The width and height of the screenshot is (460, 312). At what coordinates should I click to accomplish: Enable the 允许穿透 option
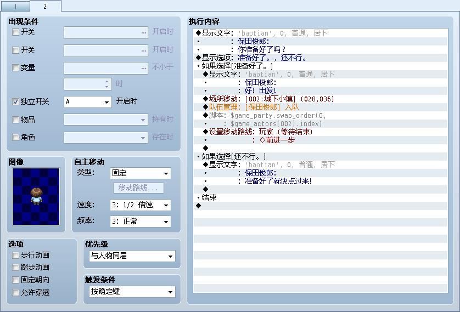[x=15, y=292]
